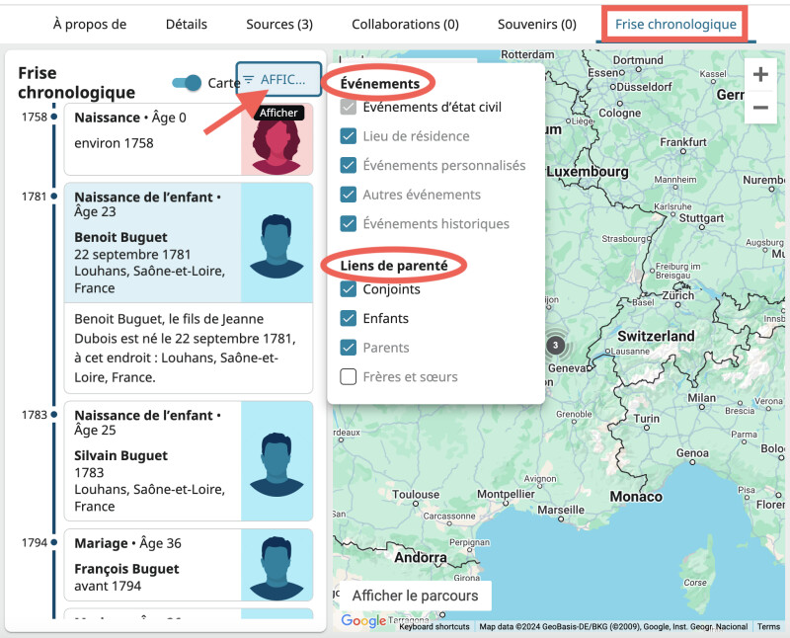This screenshot has height=638, width=790.
Task: Toggle the Carte map switch
Action: 186,83
